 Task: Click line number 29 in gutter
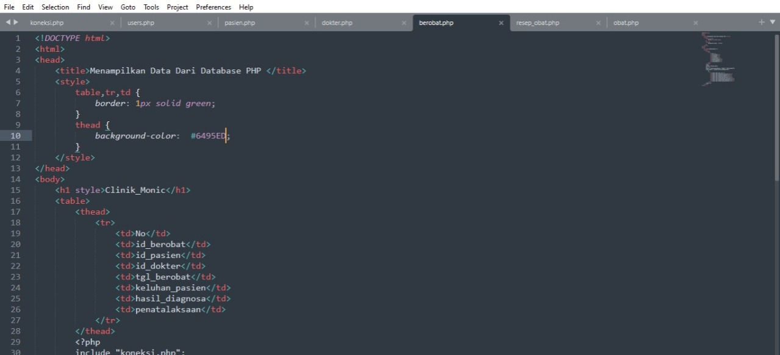pos(15,342)
